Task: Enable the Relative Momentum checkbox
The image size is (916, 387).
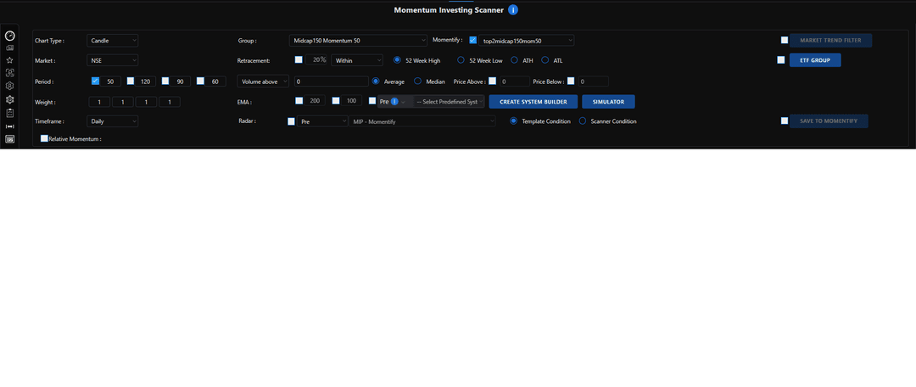Action: pyautogui.click(x=44, y=138)
